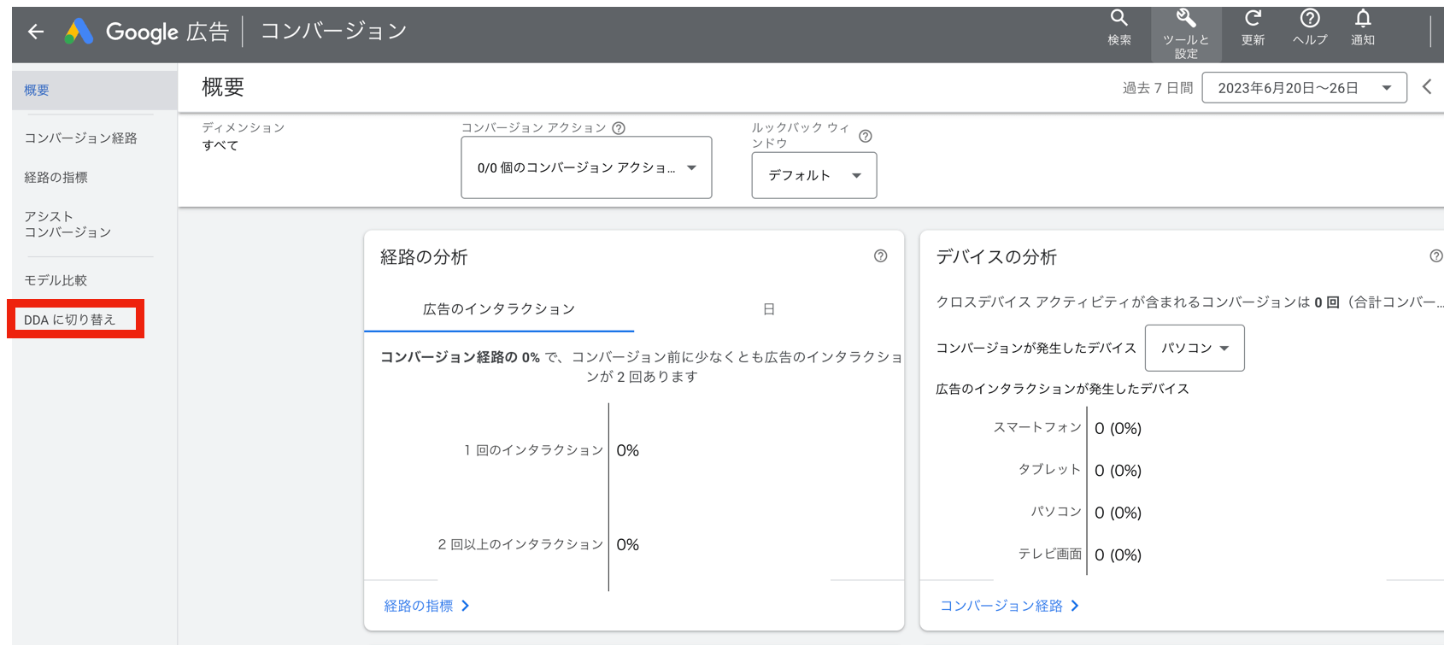Click help icon on 経路の分析 card
1456x651 pixels.
pyautogui.click(x=880, y=256)
